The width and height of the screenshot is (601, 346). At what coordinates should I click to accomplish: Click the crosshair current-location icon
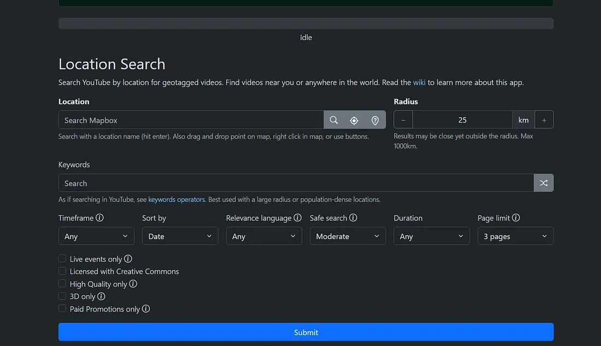[354, 120]
